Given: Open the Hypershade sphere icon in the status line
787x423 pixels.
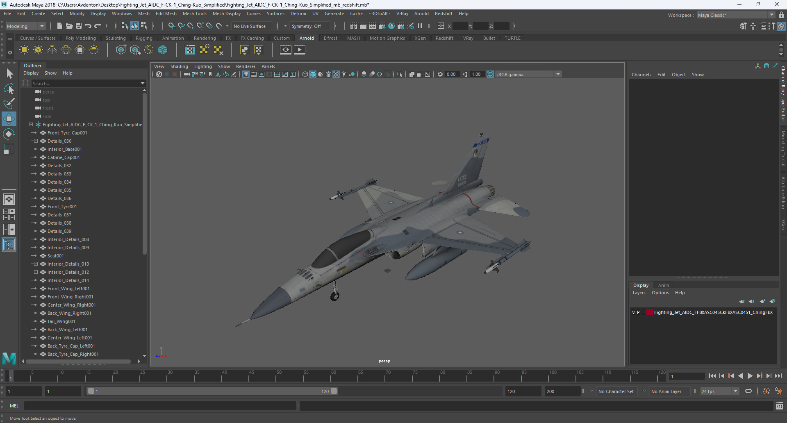Looking at the screenshot, I should coord(391,26).
